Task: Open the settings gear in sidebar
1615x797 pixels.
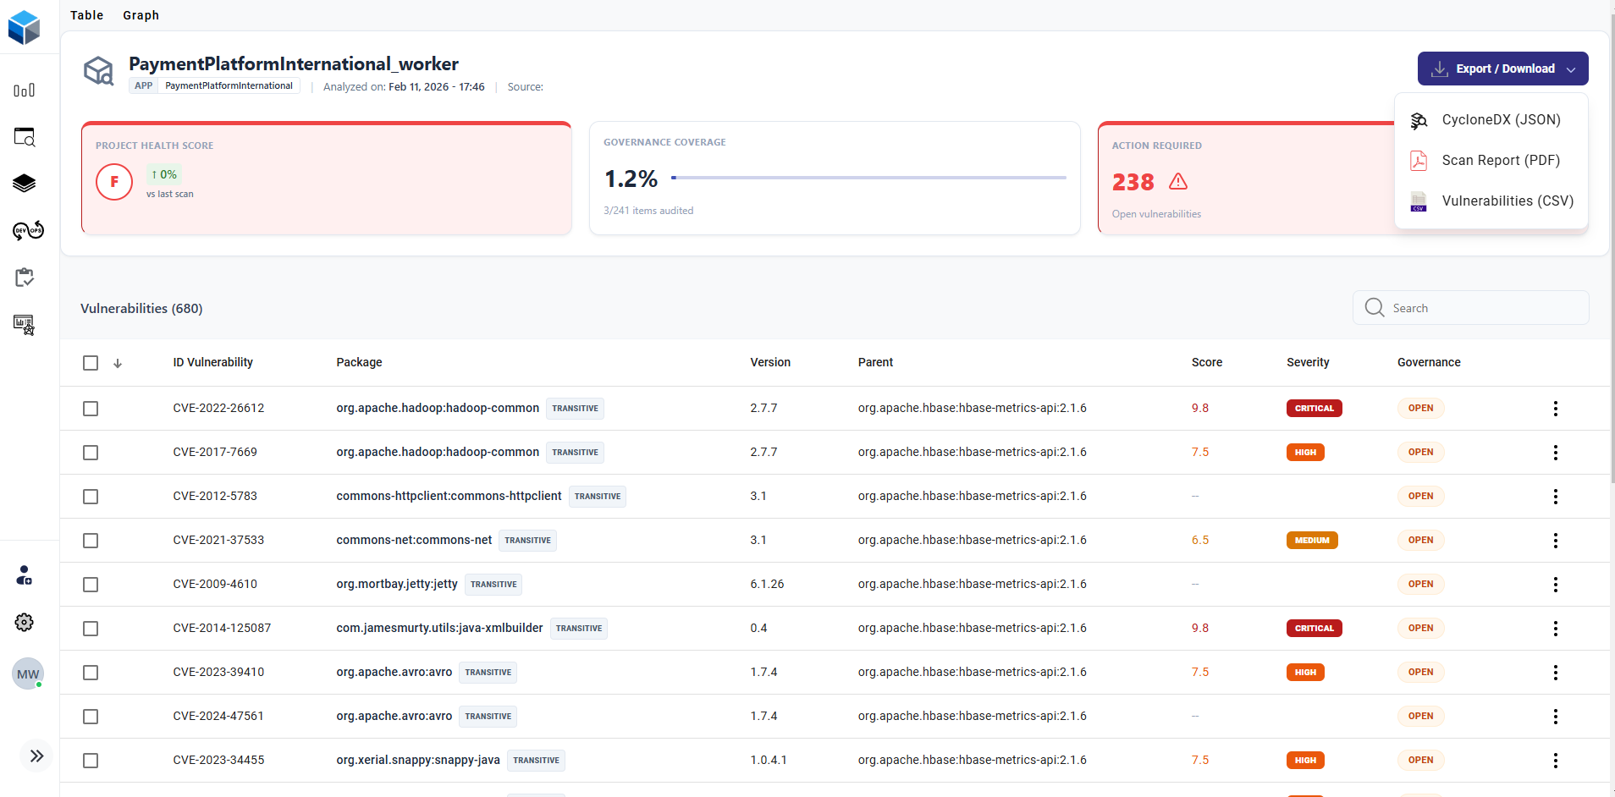Action: tap(24, 623)
